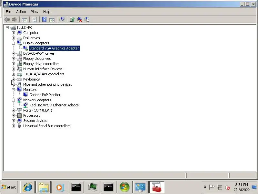258x194 pixels.
Task: Select Red Hat VirtIO Ethernet Adapter
Action: coord(55,105)
